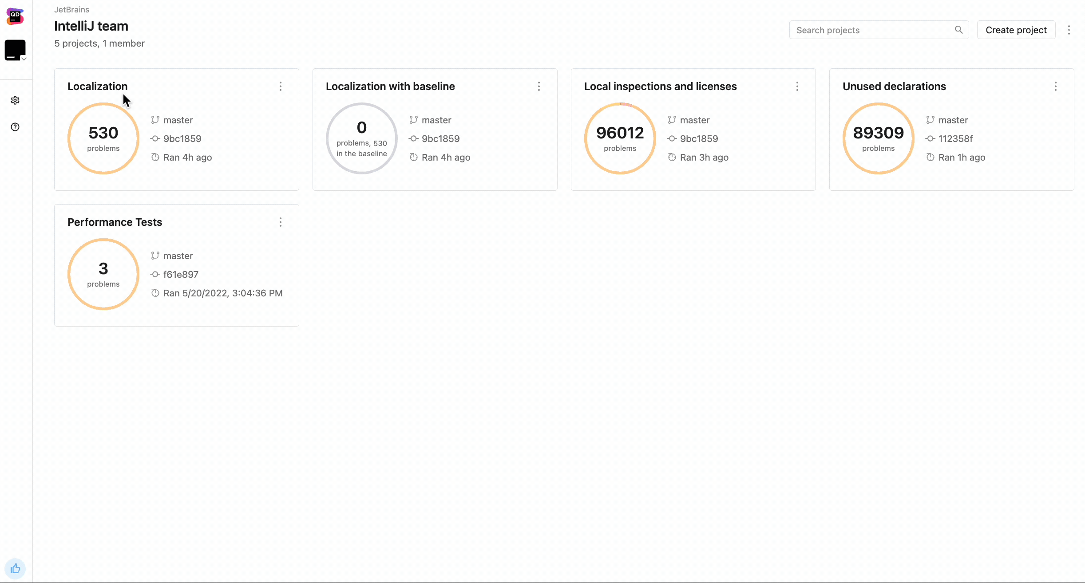Open Localization with baseline kebab menu
This screenshot has height=583, width=1085.
coord(539,86)
